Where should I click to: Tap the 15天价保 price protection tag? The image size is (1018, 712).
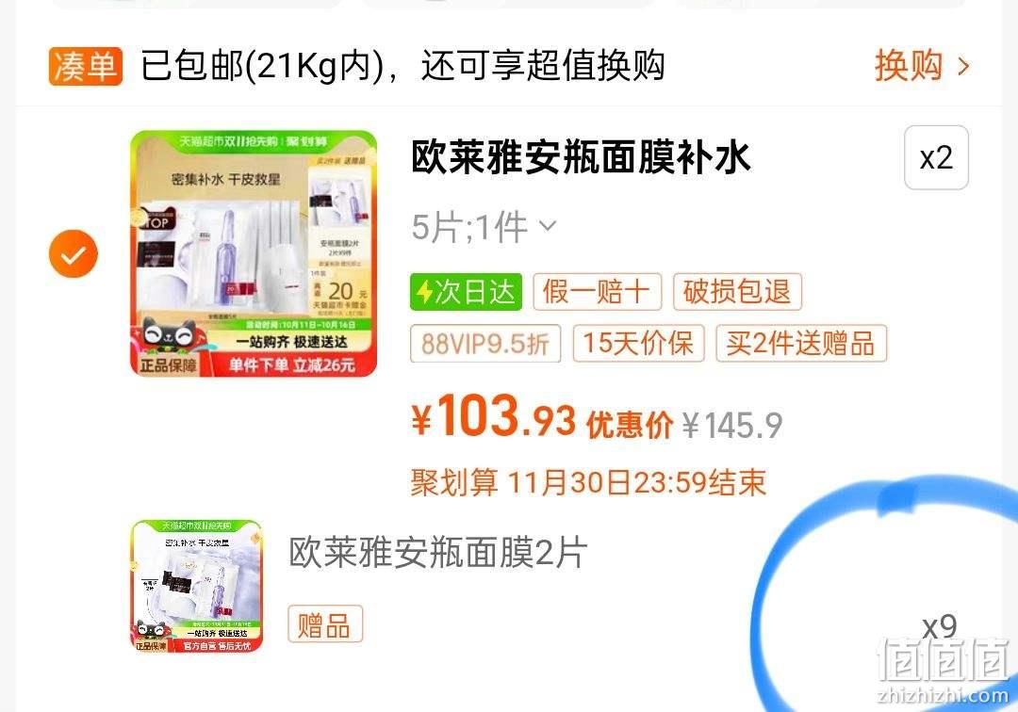pyautogui.click(x=638, y=343)
